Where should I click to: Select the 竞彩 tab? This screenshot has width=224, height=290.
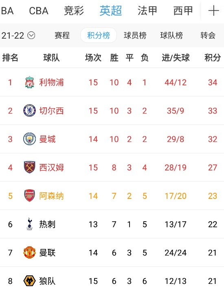[74, 11]
